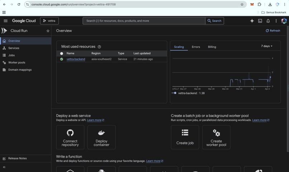Select Overview in the sidebar
Screen dimensions: 289x172
(x=25, y=41)
